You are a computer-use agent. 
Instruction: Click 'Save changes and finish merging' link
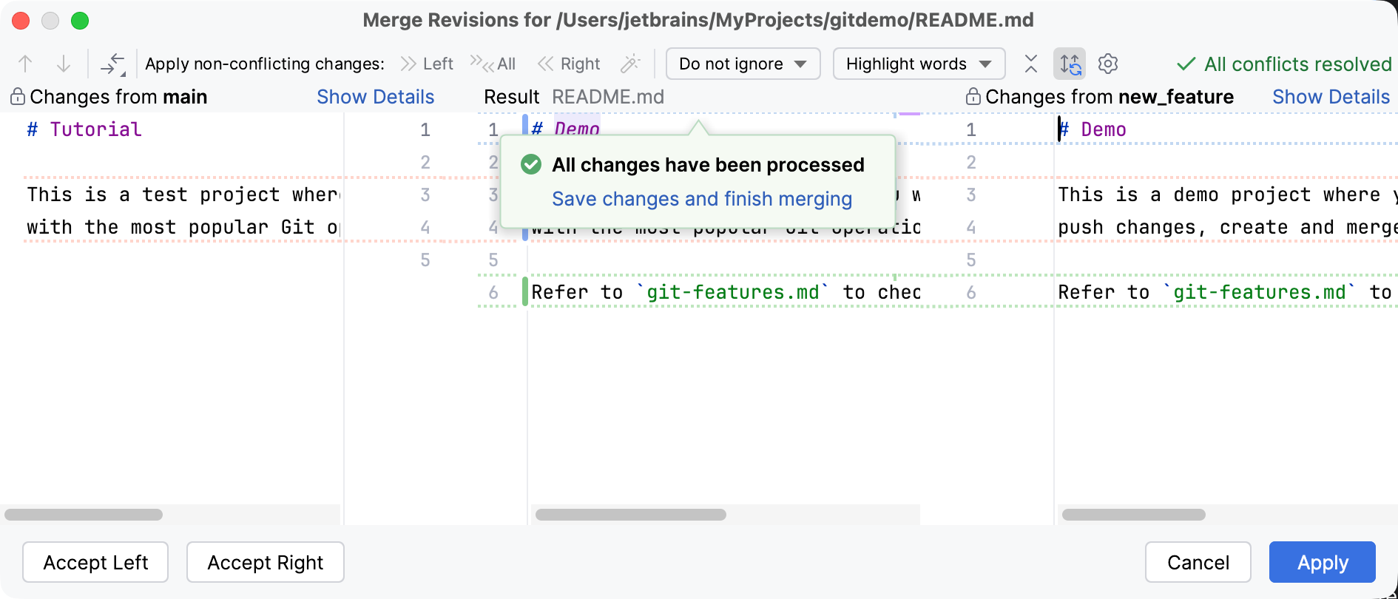[702, 199]
